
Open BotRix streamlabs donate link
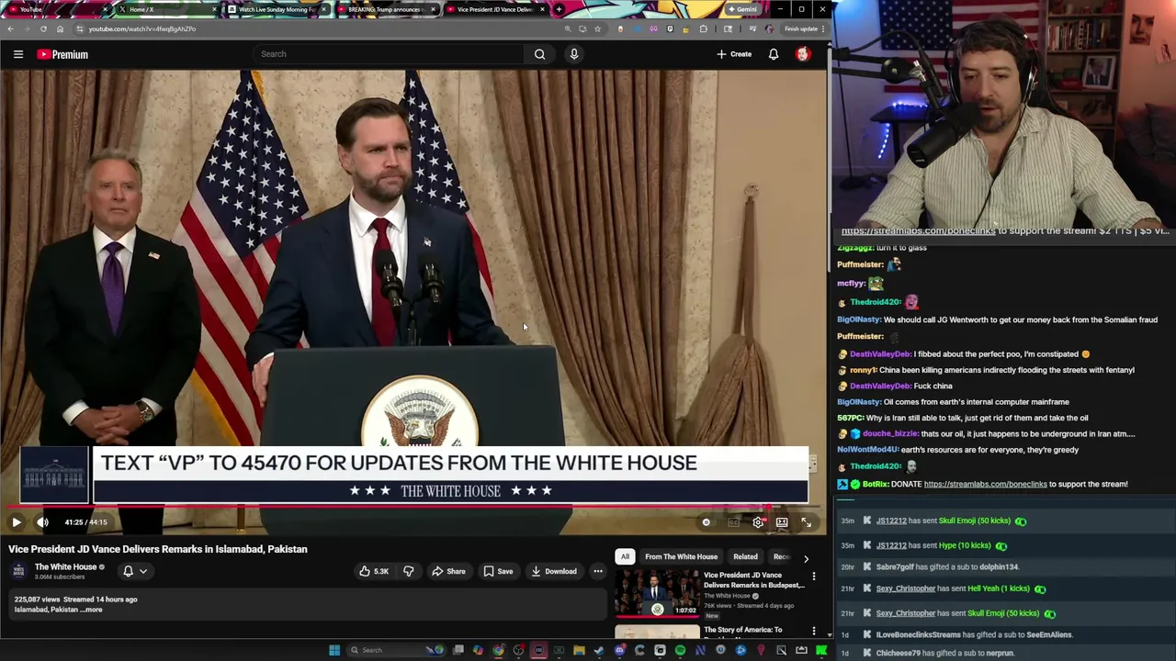coord(985,484)
